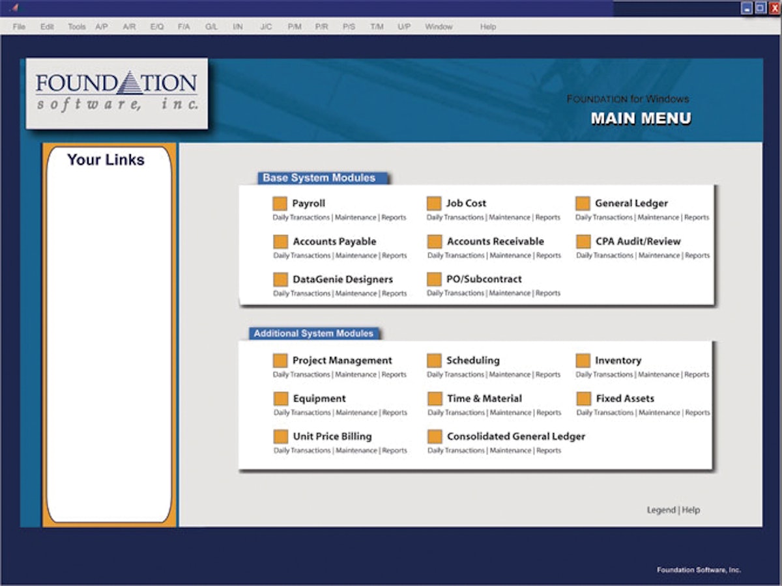782x586 pixels.
Task: Open the Unit Price Billing icon
Action: tap(281, 436)
